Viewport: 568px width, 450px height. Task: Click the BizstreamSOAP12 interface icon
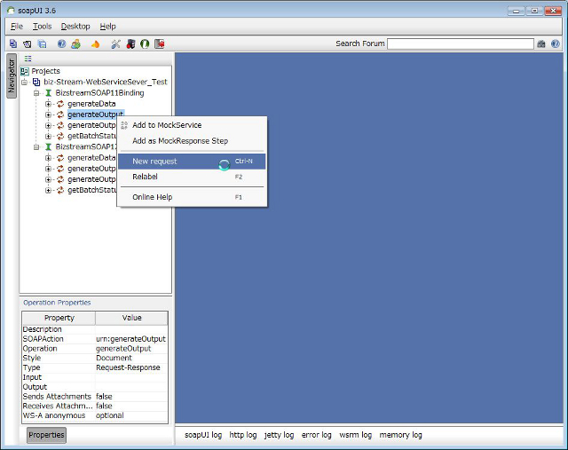[x=48, y=146]
